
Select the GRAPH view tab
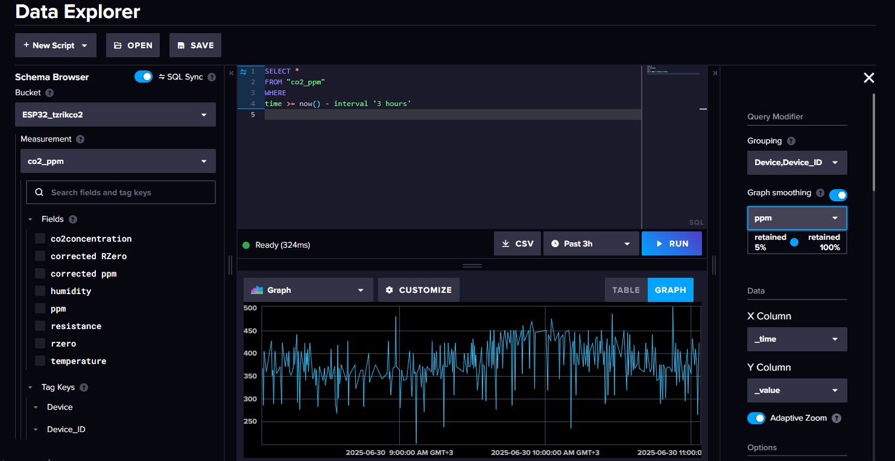tap(670, 290)
